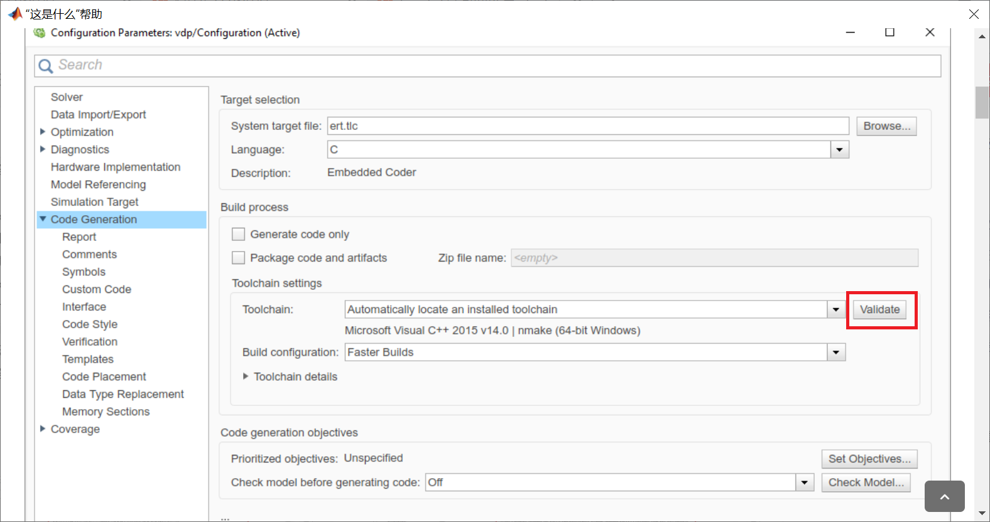Select Data Import/Export pane
Image resolution: width=990 pixels, height=522 pixels.
click(99, 115)
